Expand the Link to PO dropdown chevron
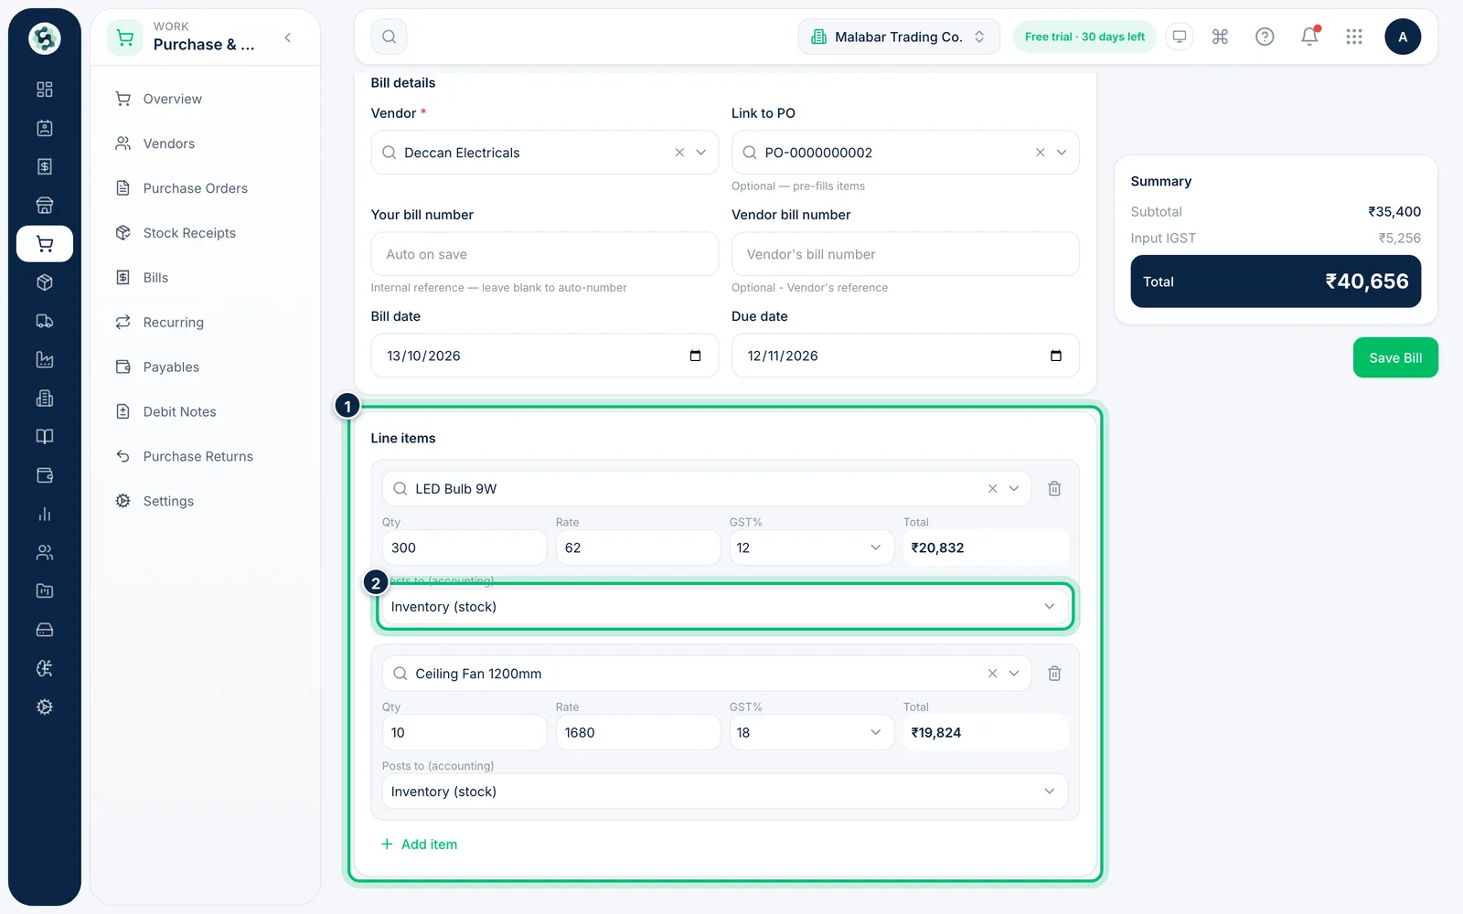Image resolution: width=1463 pixels, height=914 pixels. click(1062, 153)
